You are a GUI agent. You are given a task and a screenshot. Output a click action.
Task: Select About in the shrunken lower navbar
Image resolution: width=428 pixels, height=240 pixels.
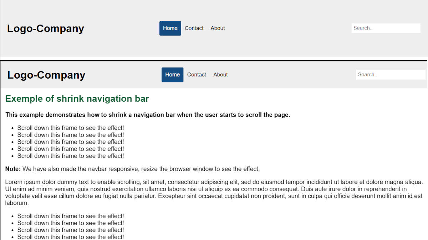[x=220, y=75]
